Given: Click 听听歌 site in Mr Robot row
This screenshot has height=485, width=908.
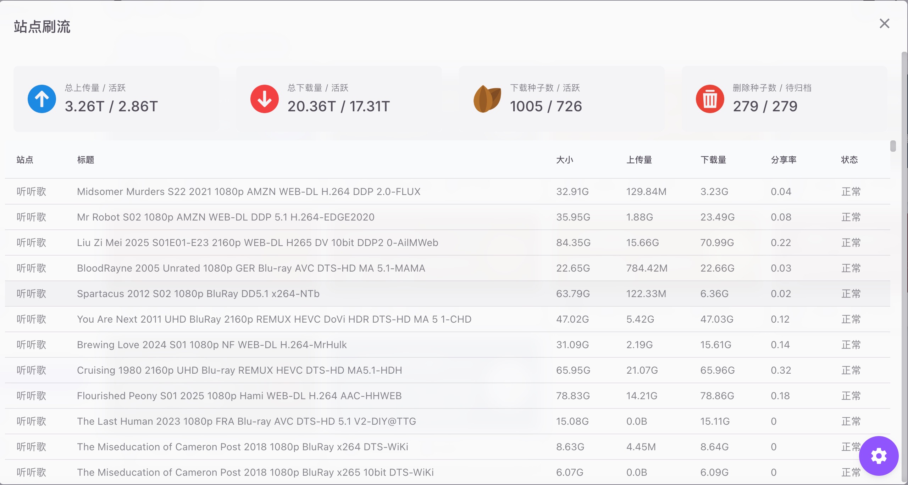Looking at the screenshot, I should click(32, 217).
